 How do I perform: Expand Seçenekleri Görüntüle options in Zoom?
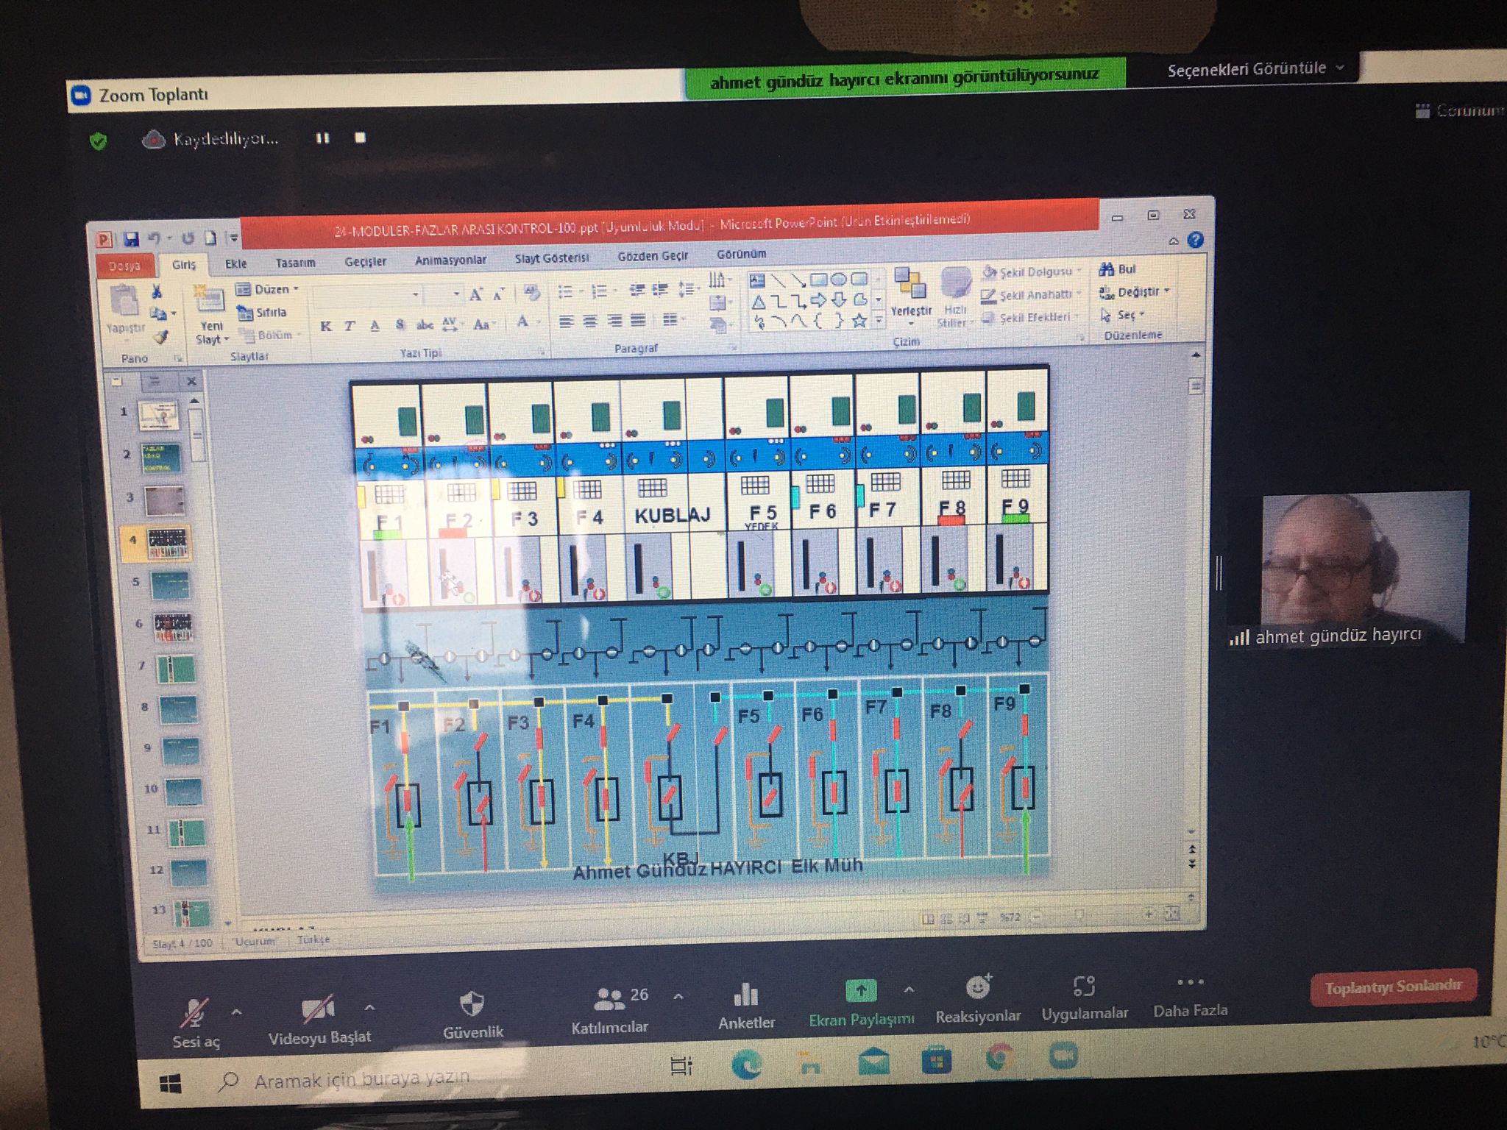[1255, 69]
